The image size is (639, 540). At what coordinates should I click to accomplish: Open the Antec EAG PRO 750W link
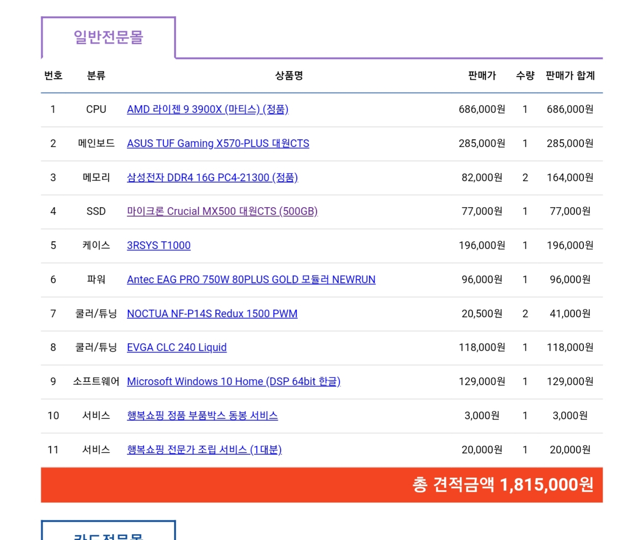pos(251,279)
